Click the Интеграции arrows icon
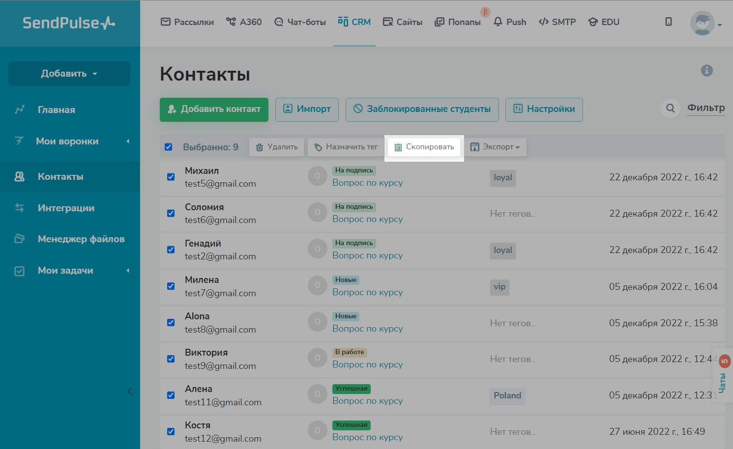Image resolution: width=733 pixels, height=449 pixels. click(x=20, y=208)
